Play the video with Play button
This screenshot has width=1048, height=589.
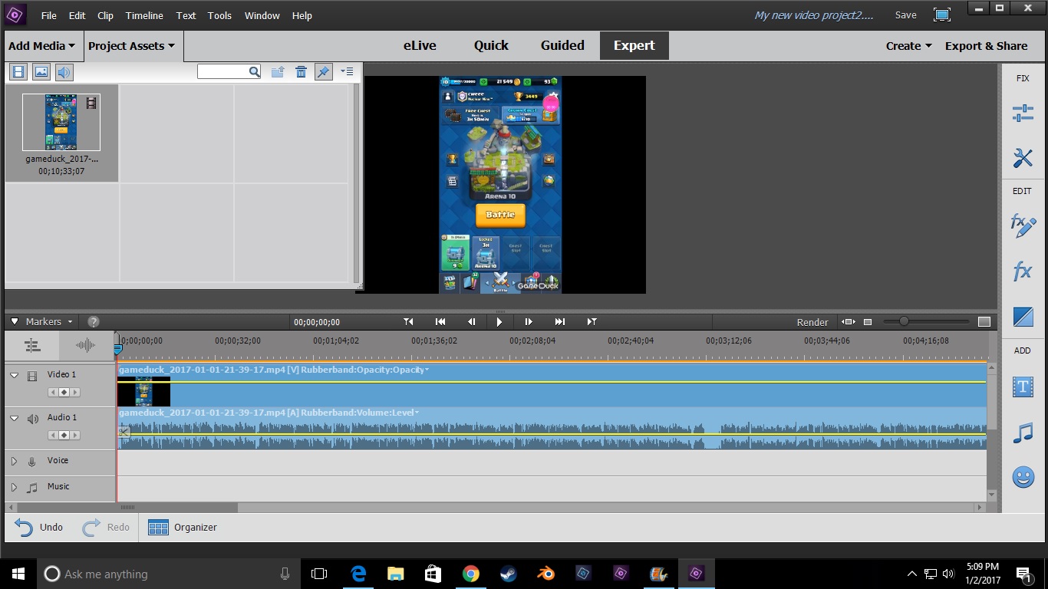pos(499,322)
